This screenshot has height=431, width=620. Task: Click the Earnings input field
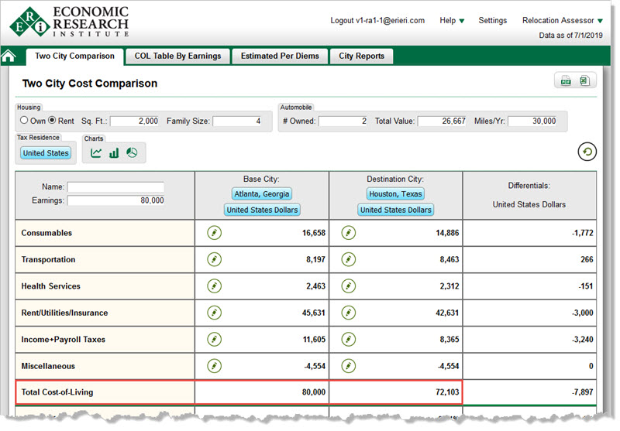(115, 200)
